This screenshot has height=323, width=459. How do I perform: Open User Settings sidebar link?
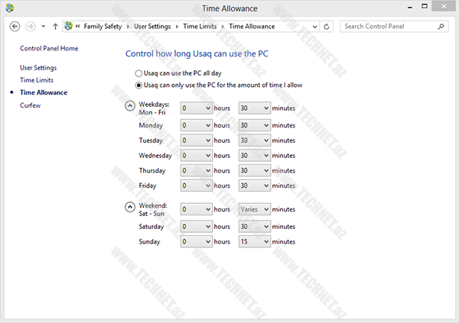pos(38,67)
